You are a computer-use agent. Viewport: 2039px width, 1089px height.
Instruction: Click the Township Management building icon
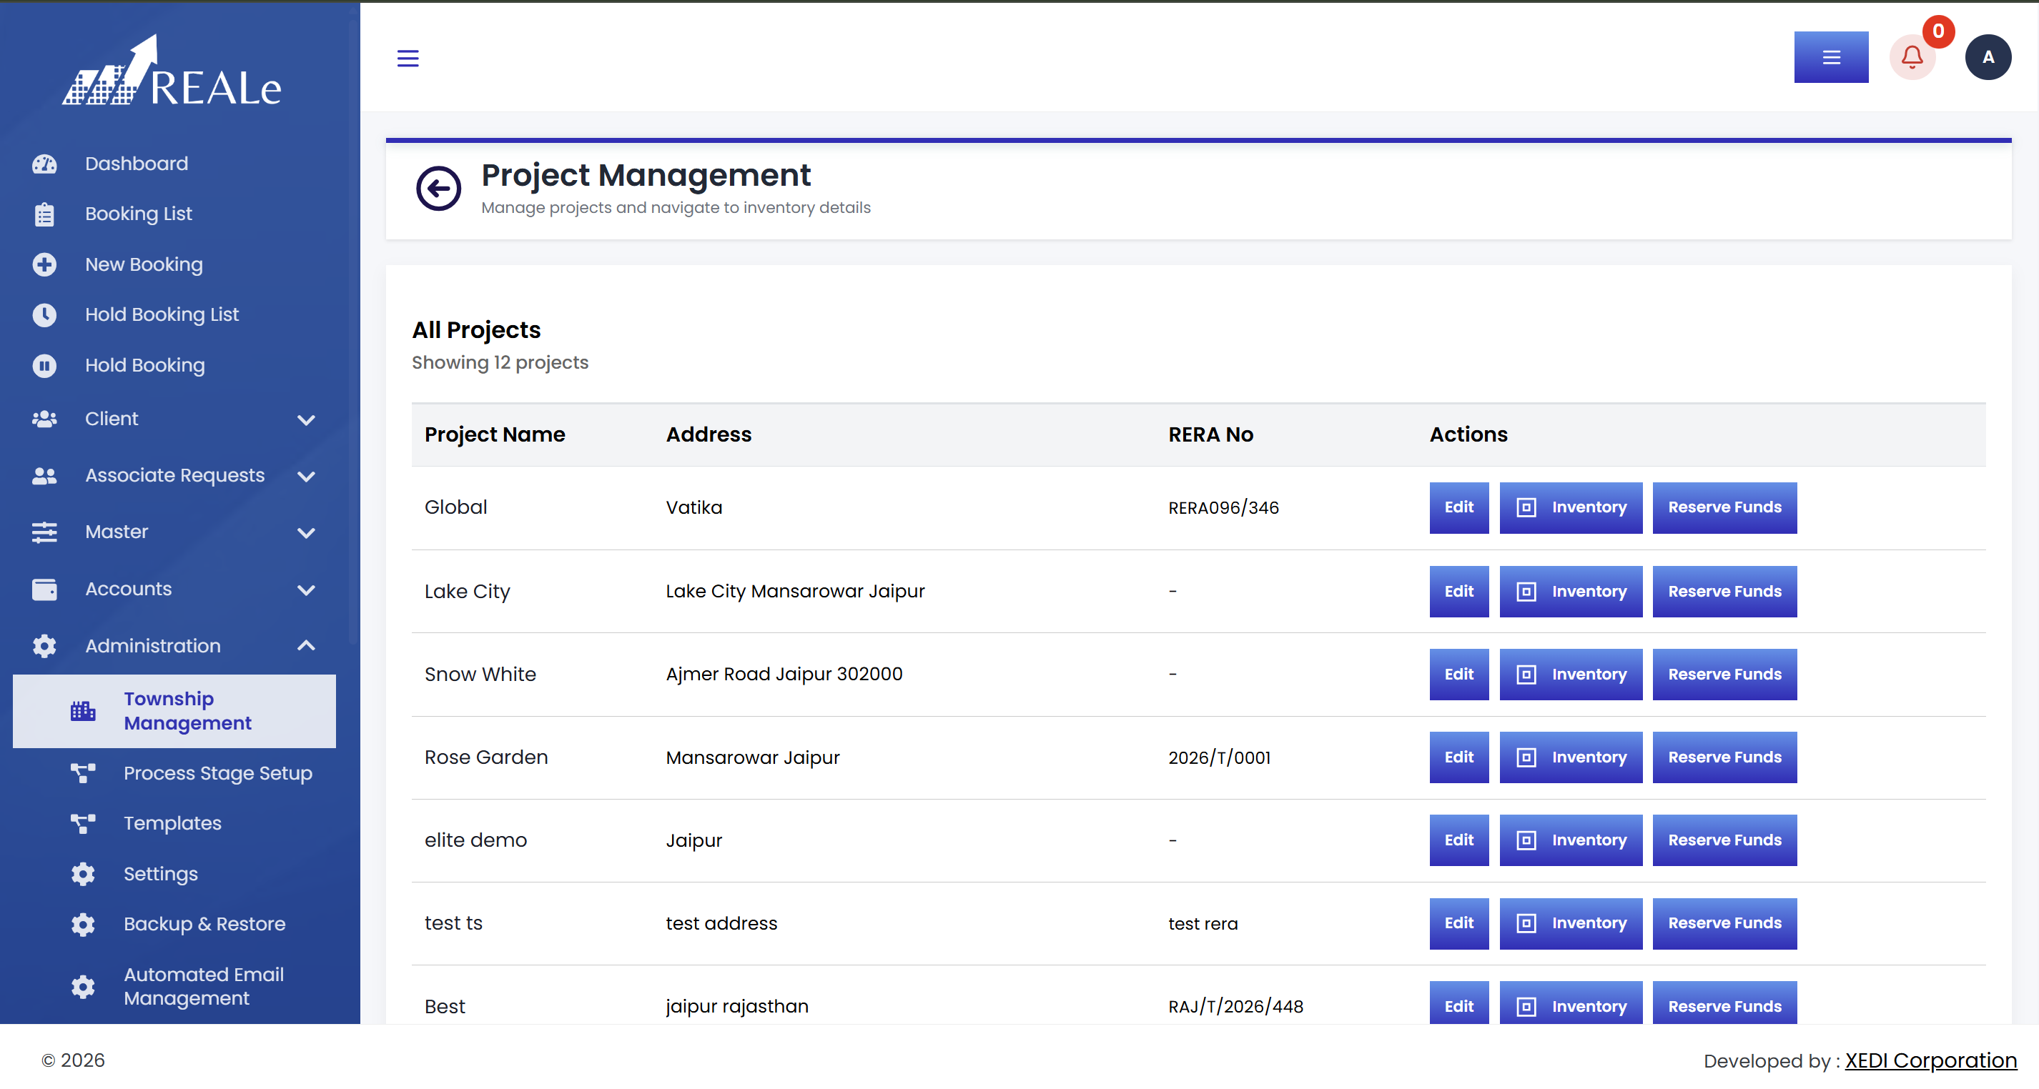tap(83, 711)
